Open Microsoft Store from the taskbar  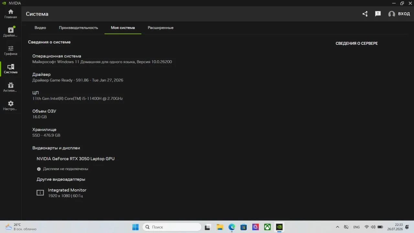click(x=244, y=227)
